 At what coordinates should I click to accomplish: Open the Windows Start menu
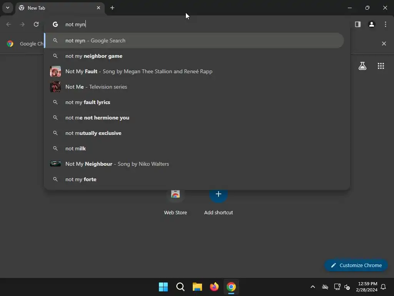[x=163, y=287]
